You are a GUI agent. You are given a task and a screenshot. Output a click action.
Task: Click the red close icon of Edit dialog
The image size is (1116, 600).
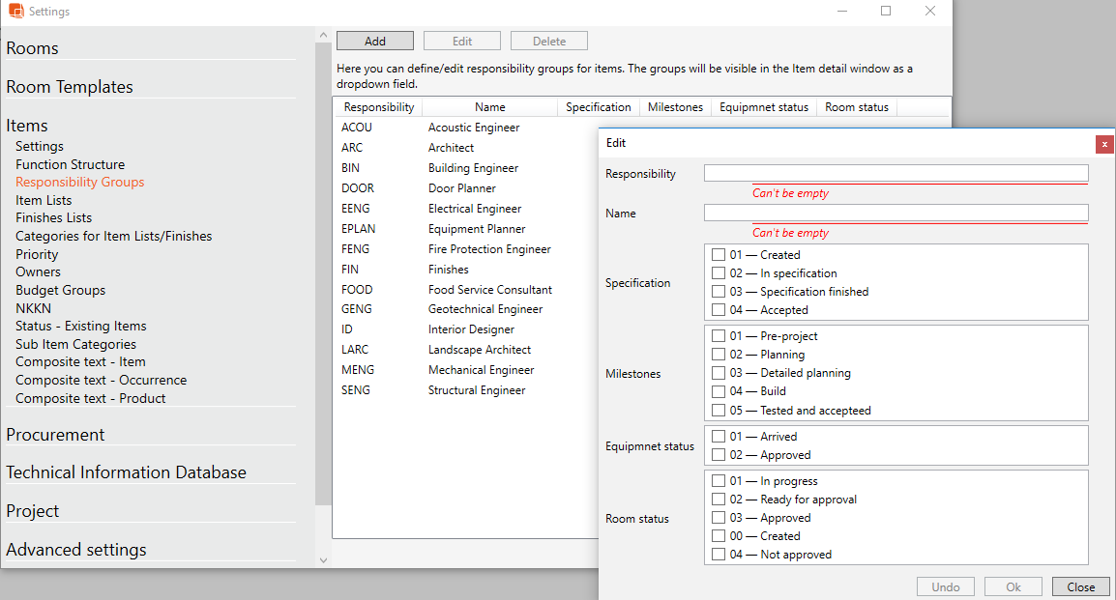[1104, 144]
